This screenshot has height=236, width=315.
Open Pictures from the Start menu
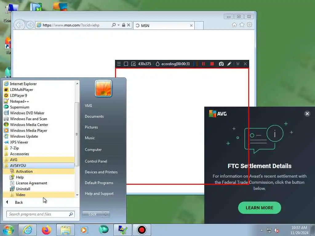pyautogui.click(x=91, y=127)
